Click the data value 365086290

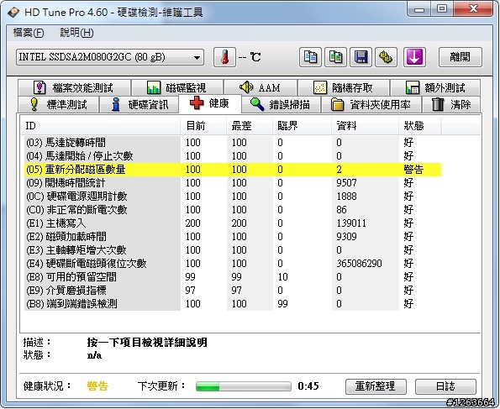(359, 264)
